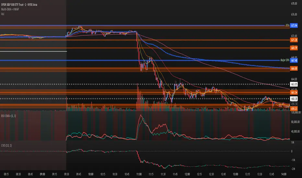
Task: Click the 10:30 time axis label
Action: 115,174
